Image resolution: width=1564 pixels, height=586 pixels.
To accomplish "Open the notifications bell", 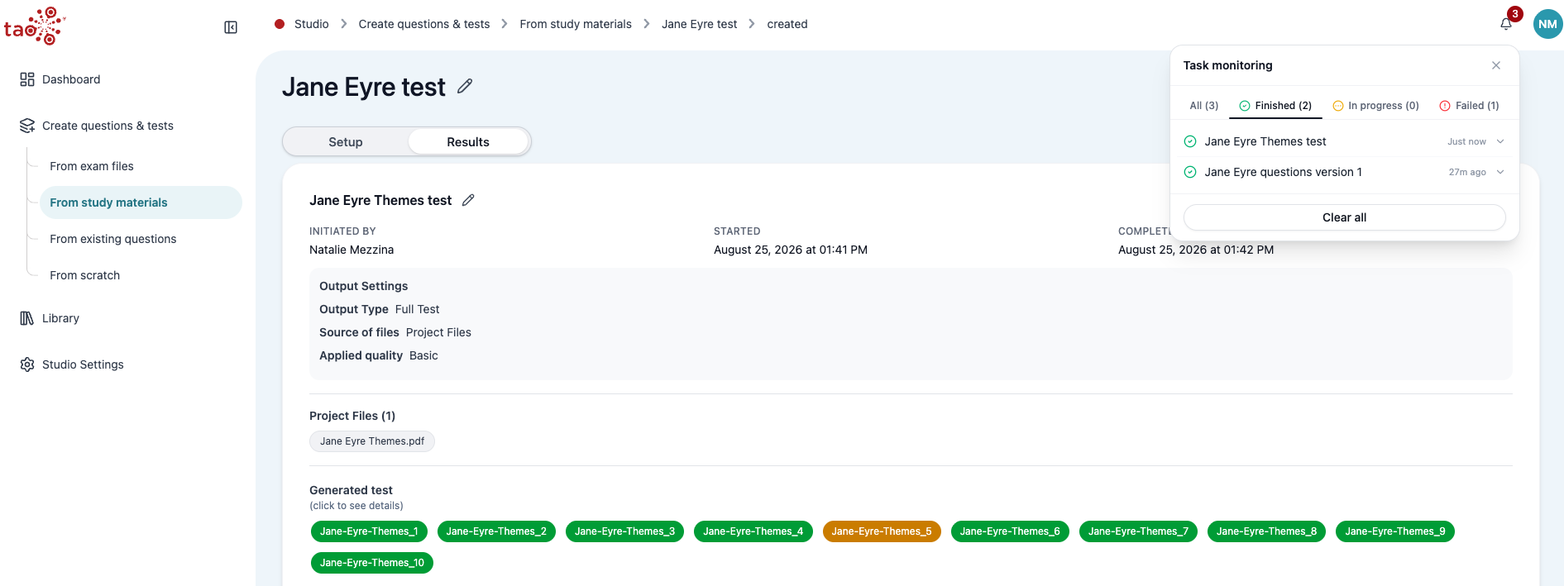I will pyautogui.click(x=1506, y=24).
